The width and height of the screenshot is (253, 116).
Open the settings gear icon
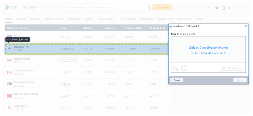click(x=217, y=8)
